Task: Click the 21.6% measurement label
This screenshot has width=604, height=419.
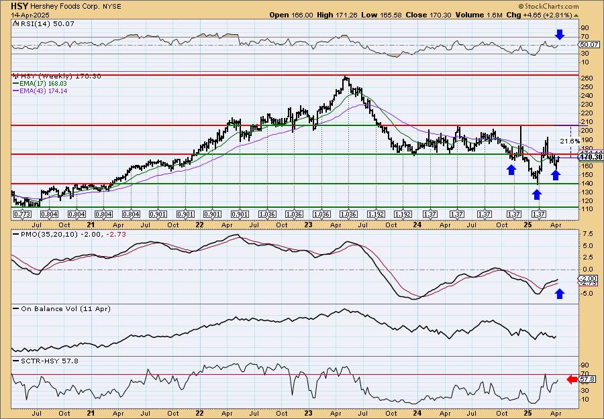Action: coord(570,141)
